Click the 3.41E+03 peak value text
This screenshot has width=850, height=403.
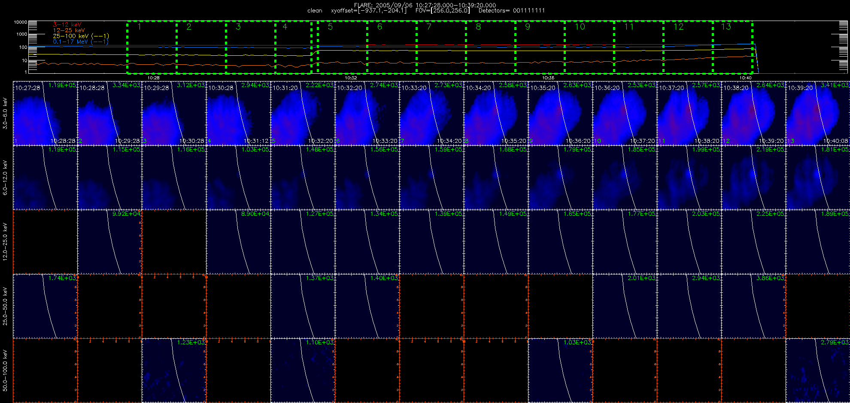835,85
